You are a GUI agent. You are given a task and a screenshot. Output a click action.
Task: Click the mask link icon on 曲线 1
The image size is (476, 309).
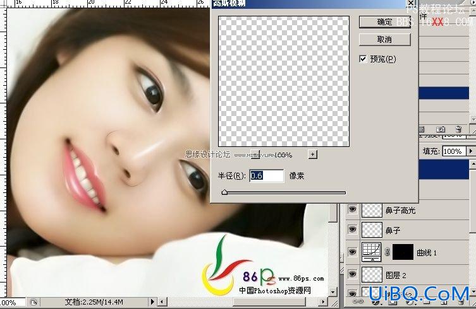coord(387,252)
